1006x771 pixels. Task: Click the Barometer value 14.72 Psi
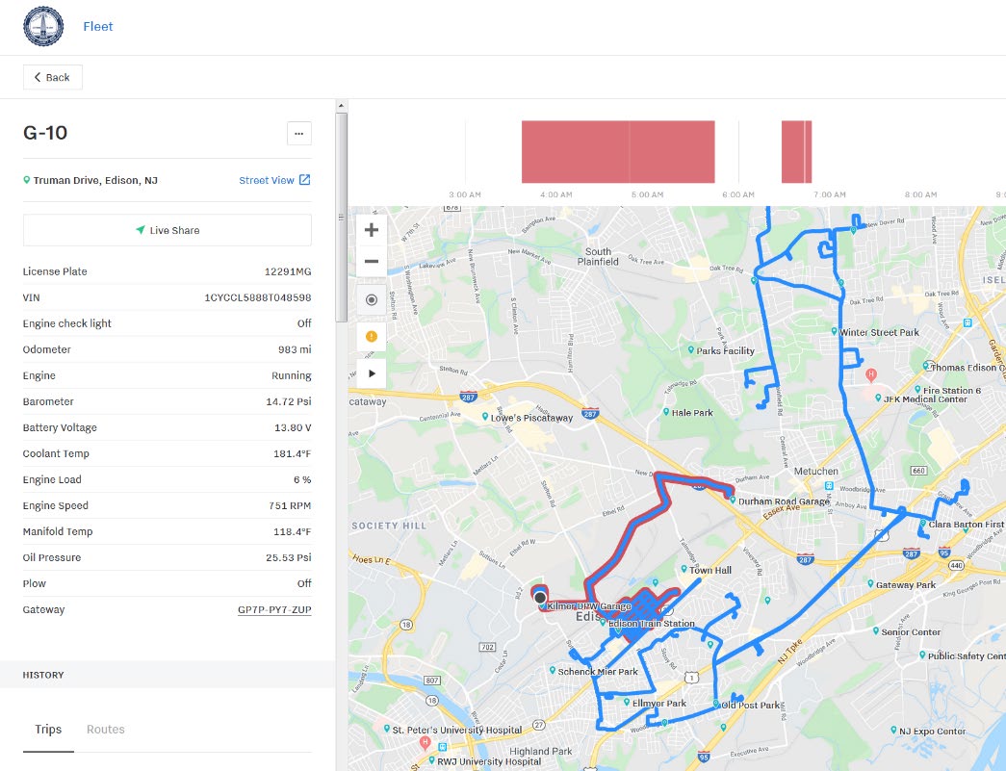click(289, 401)
